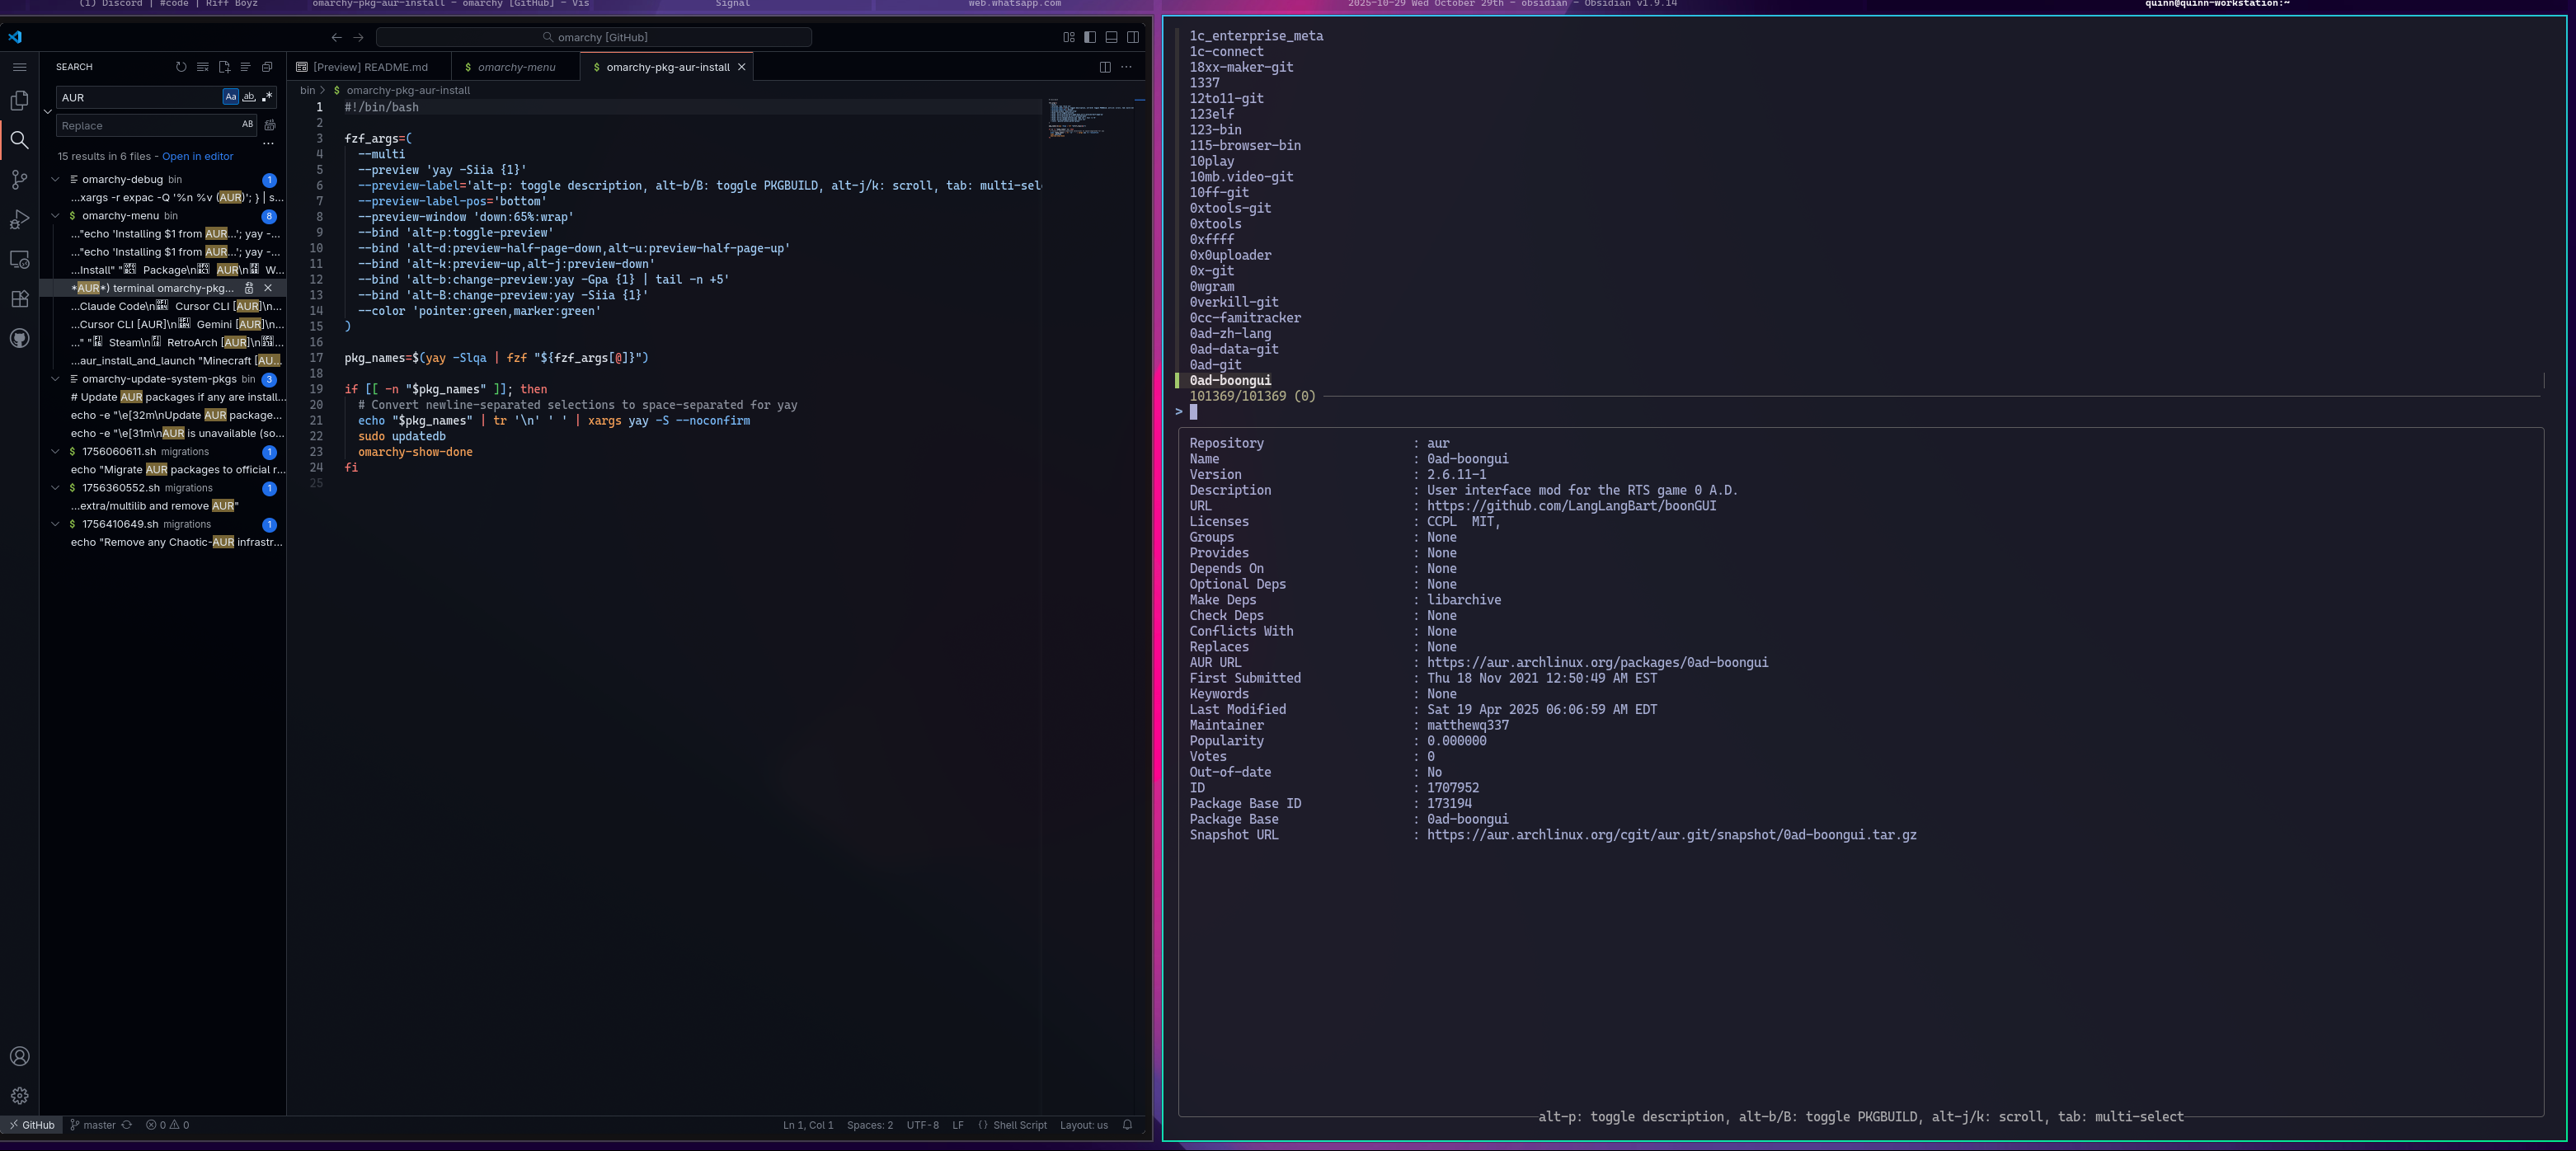
Task: Click the Open in editor link
Action: [197, 157]
